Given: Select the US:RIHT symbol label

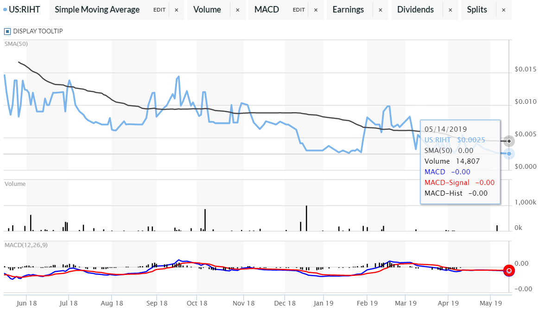Looking at the screenshot, I should [25, 10].
